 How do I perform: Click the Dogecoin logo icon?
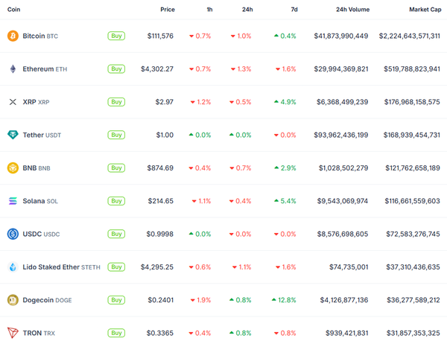pyautogui.click(x=13, y=300)
